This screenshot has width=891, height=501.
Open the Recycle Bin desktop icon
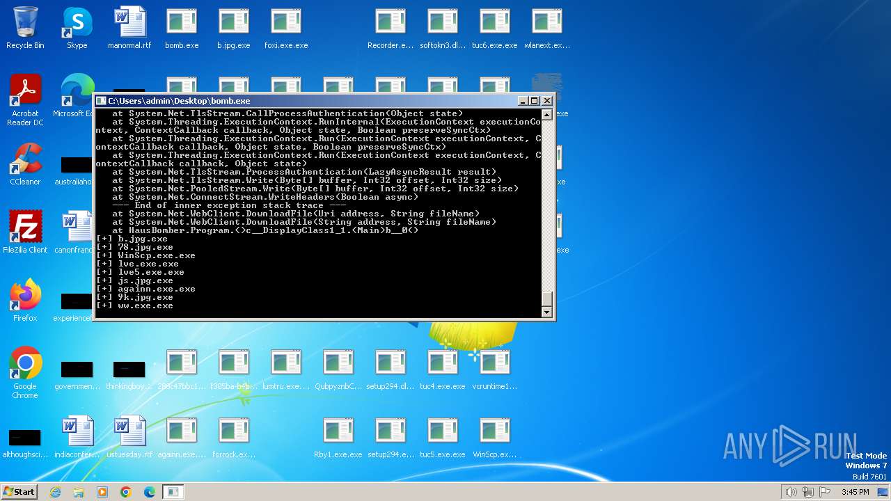click(25, 28)
